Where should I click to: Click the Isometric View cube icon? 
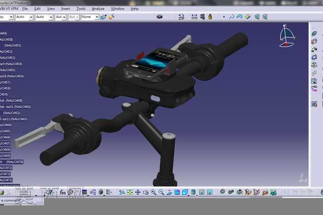[185, 193]
